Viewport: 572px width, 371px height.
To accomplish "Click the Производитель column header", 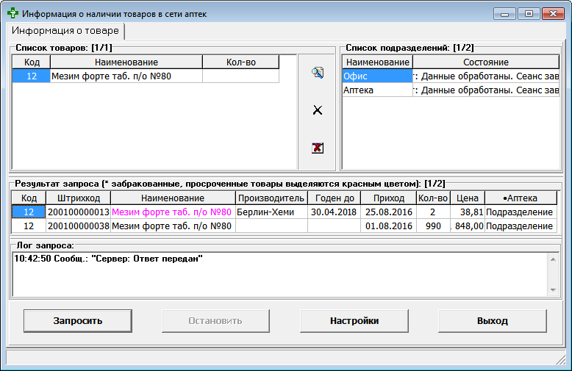I will (x=271, y=198).
